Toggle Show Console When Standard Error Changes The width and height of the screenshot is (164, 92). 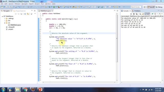[149, 14]
